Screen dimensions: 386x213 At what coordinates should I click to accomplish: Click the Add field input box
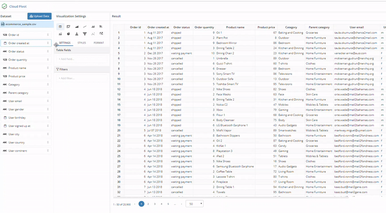pos(82,58)
